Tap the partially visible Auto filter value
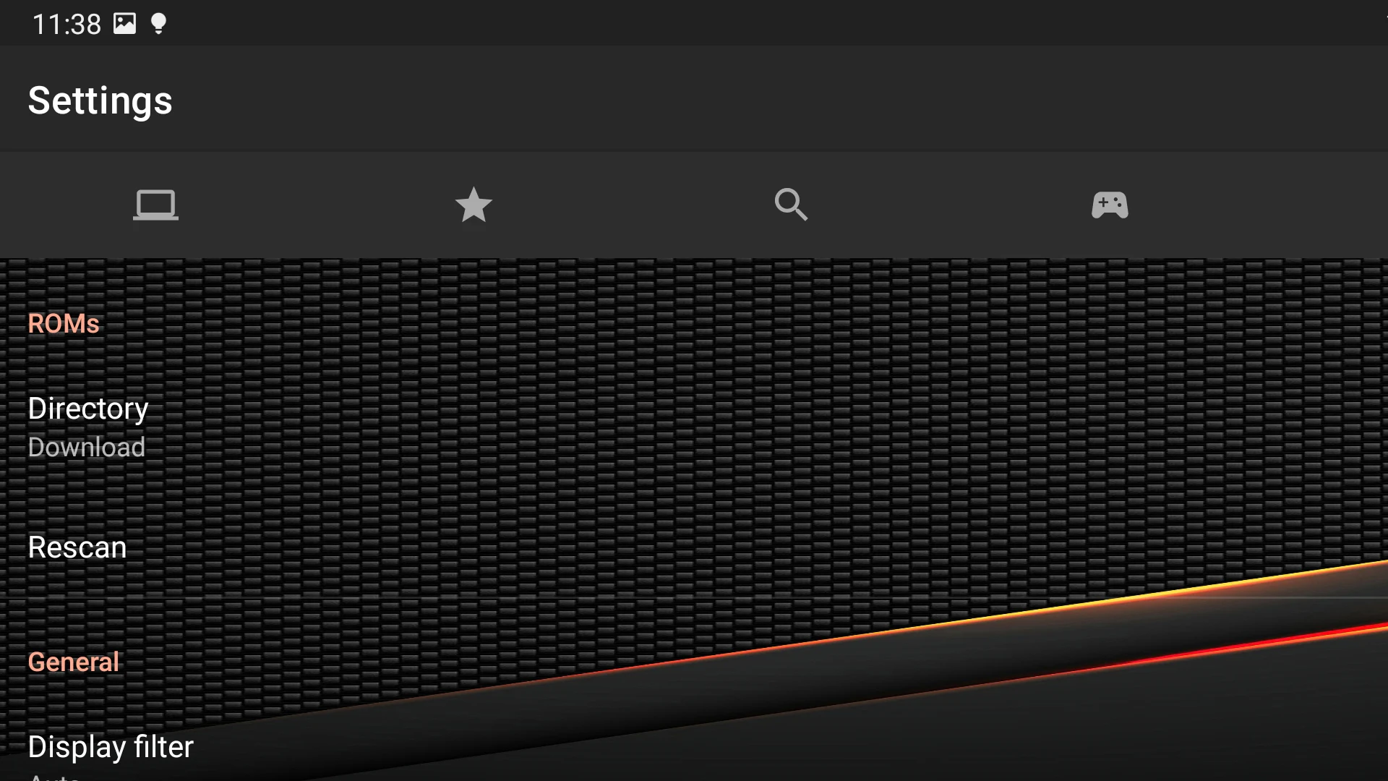 point(54,776)
